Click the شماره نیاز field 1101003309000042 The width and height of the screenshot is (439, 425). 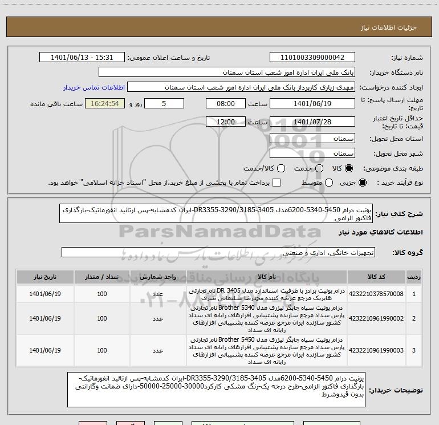[312, 58]
